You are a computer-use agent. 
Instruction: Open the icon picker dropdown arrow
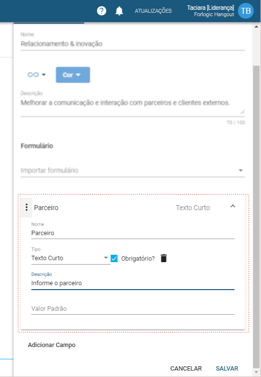point(44,75)
